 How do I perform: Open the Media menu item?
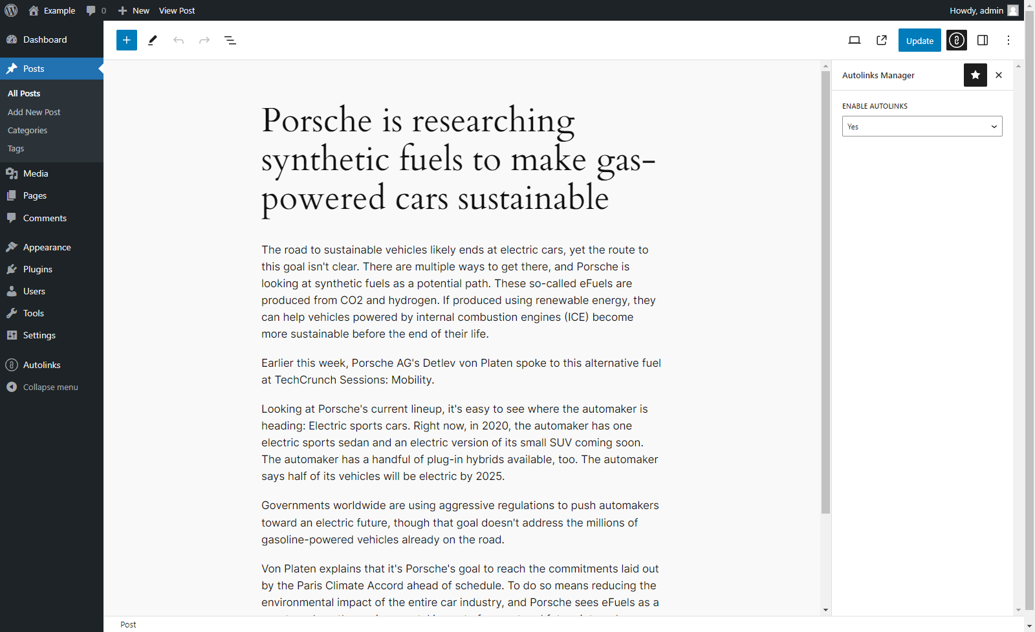click(52, 173)
